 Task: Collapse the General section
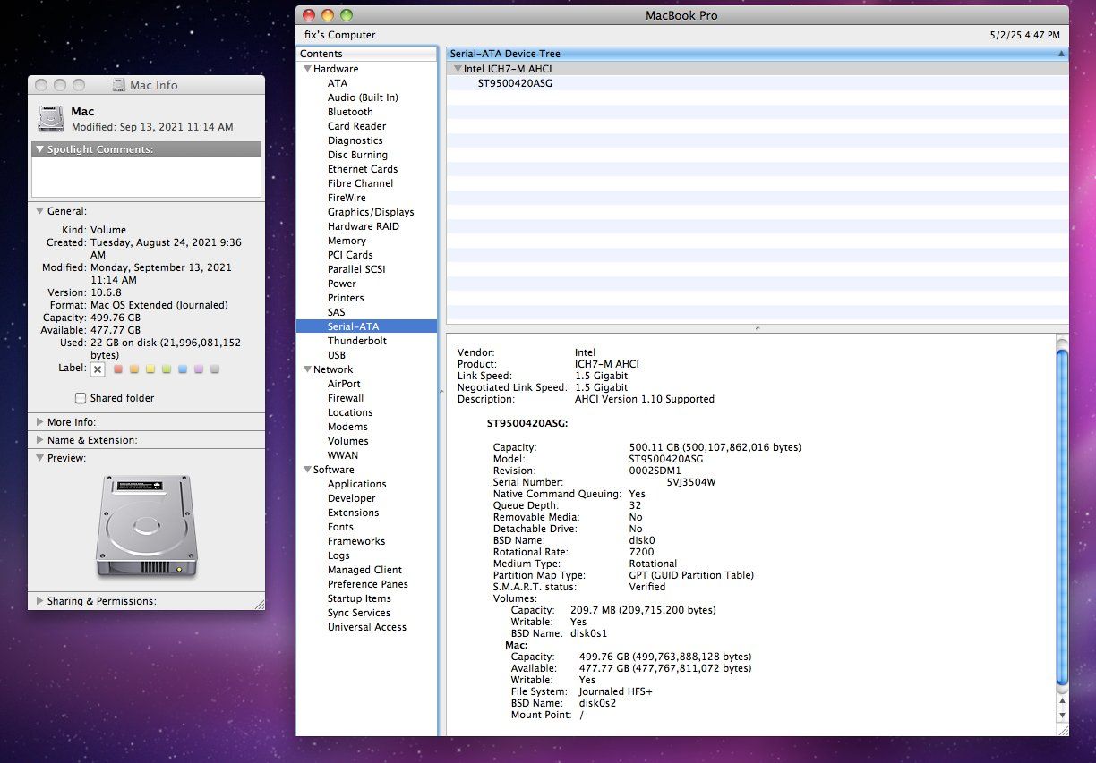[40, 211]
